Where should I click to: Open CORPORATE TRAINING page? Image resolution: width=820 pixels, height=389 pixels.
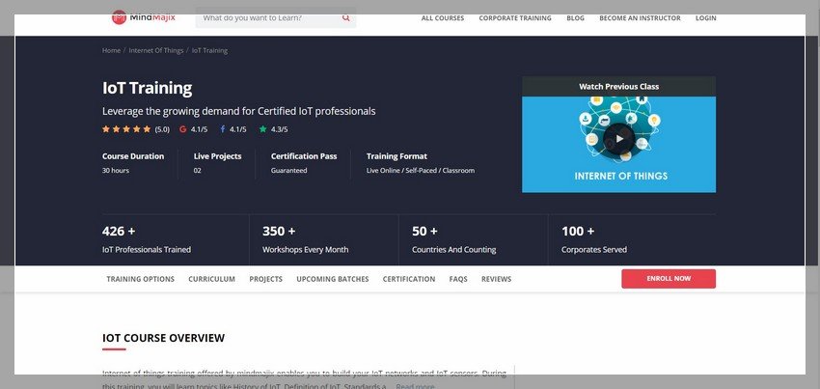click(515, 18)
